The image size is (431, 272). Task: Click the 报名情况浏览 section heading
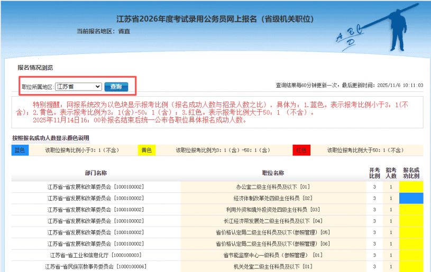pyautogui.click(x=35, y=68)
